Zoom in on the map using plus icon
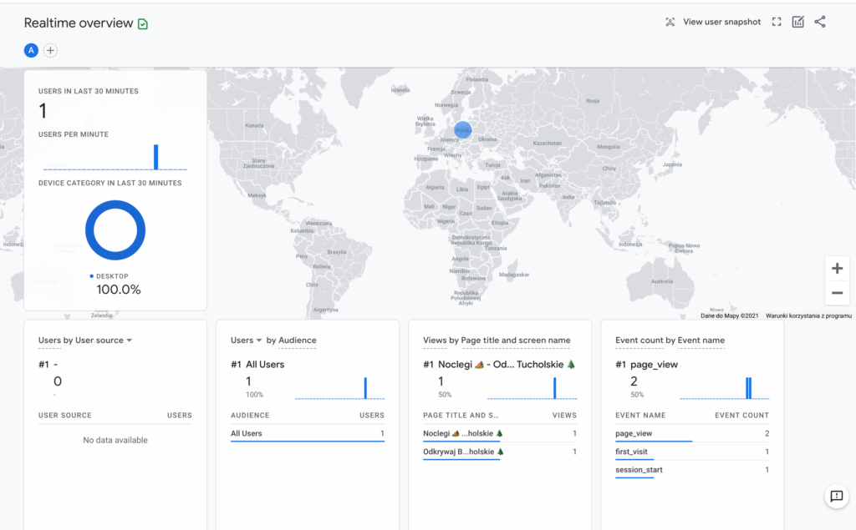The height and width of the screenshot is (530, 856). (837, 268)
